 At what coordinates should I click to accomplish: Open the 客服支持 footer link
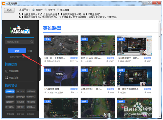pyautogui.click(x=20, y=114)
